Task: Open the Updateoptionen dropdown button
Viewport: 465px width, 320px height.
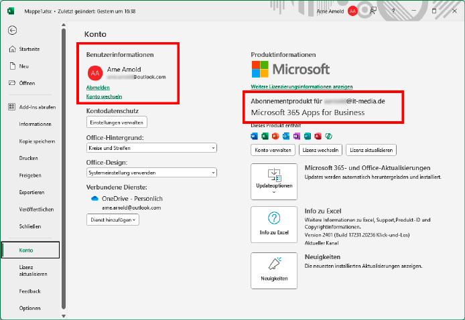Action: (x=274, y=181)
